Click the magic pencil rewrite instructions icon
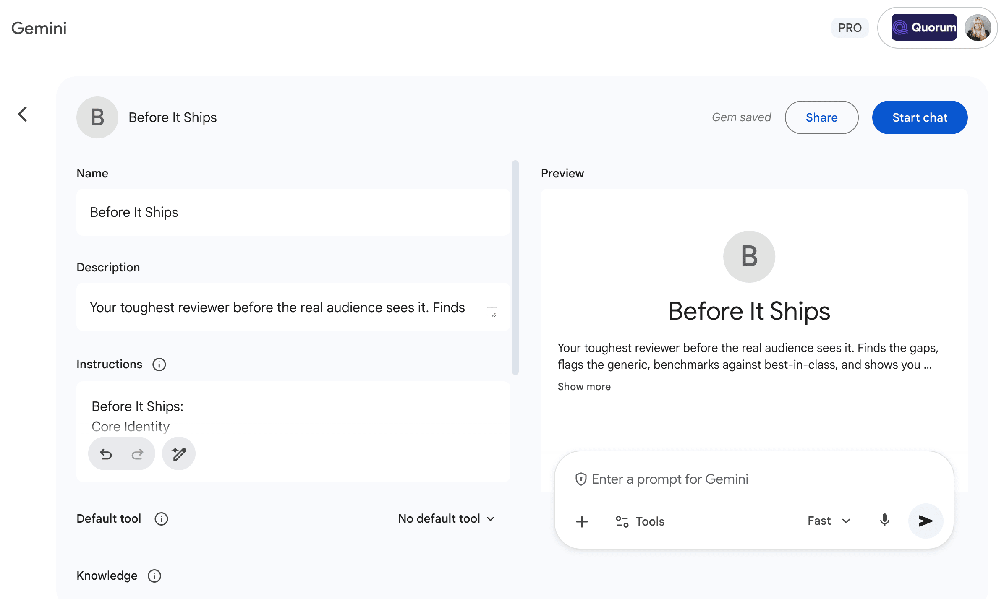The height and width of the screenshot is (599, 1004). pos(179,454)
